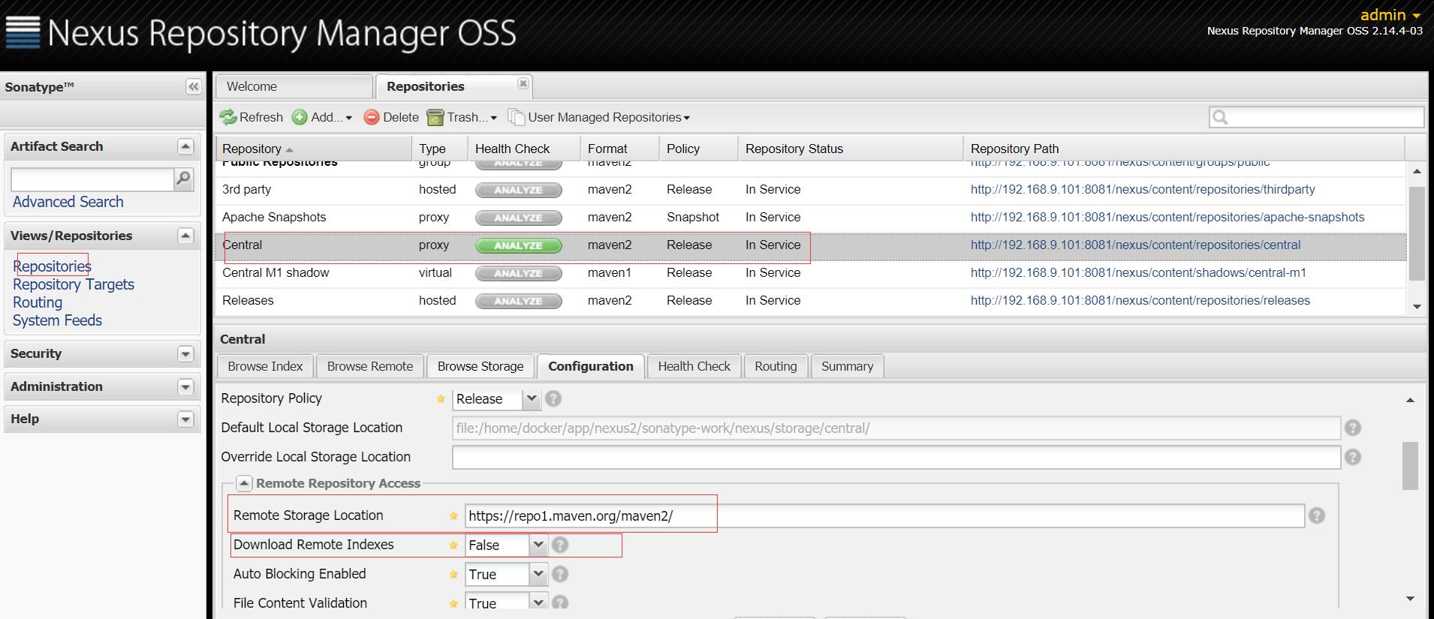Image resolution: width=1434 pixels, height=619 pixels.
Task: Open the Repository Targets link
Action: (74, 284)
